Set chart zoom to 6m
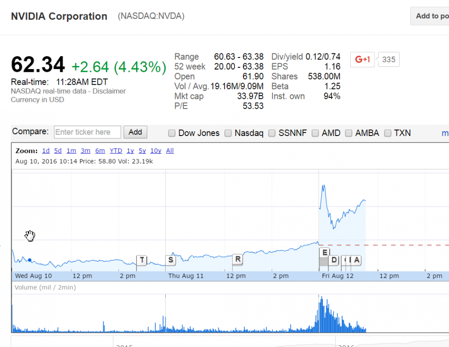This screenshot has width=449, height=347. 100,150
